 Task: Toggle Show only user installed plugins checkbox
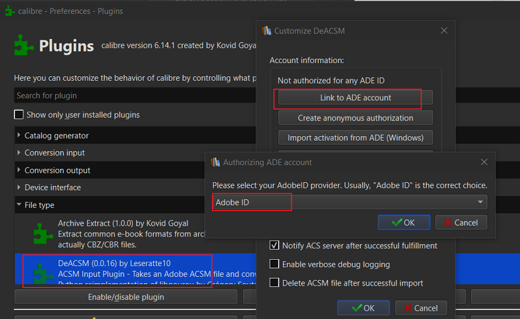click(19, 115)
